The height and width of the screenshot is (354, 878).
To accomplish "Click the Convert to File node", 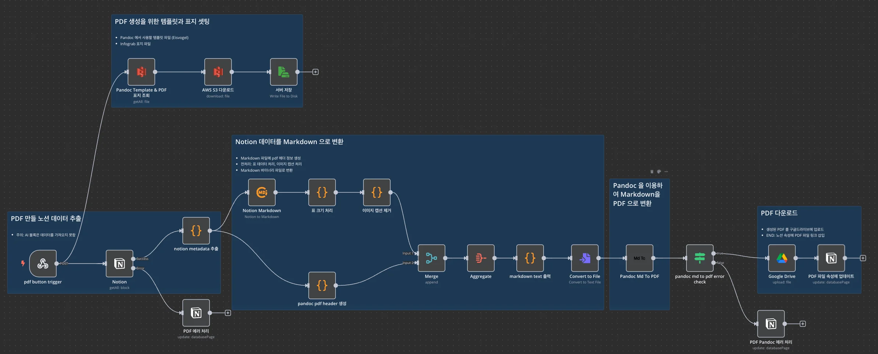I will [585, 258].
